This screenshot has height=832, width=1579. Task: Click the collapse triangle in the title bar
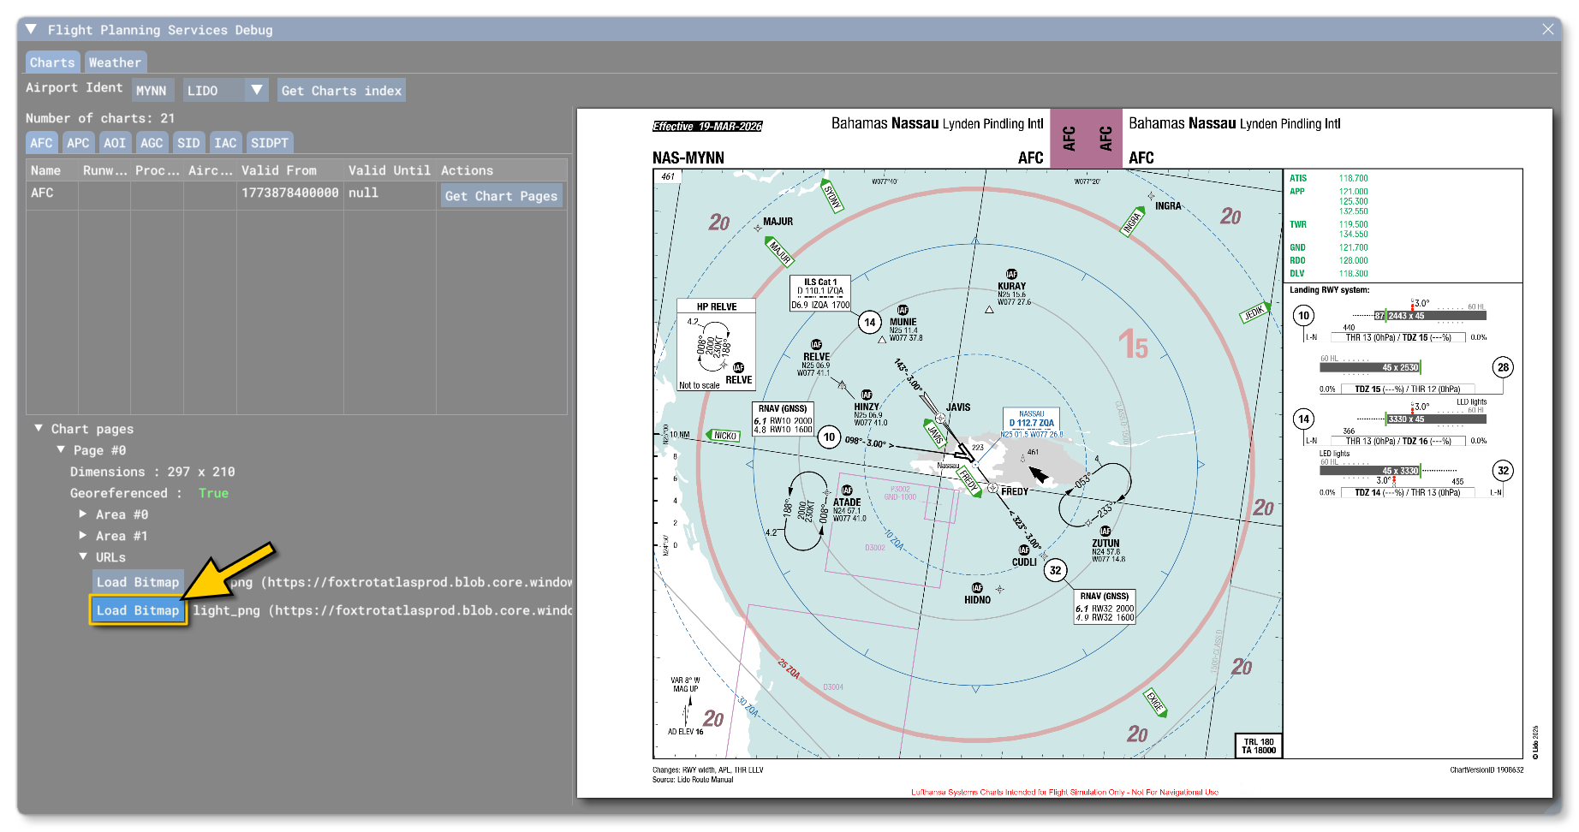(x=31, y=28)
